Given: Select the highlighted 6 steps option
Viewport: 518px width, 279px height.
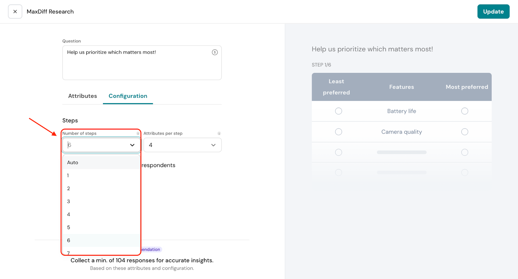Looking at the screenshot, I should pyautogui.click(x=69, y=240).
